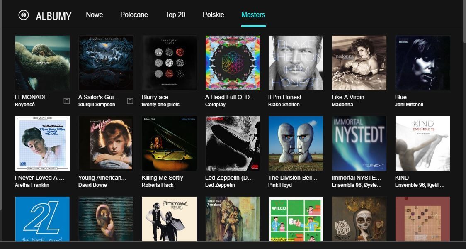Click the disc icon beside ALBUMY
466x249 pixels.
pos(24,15)
